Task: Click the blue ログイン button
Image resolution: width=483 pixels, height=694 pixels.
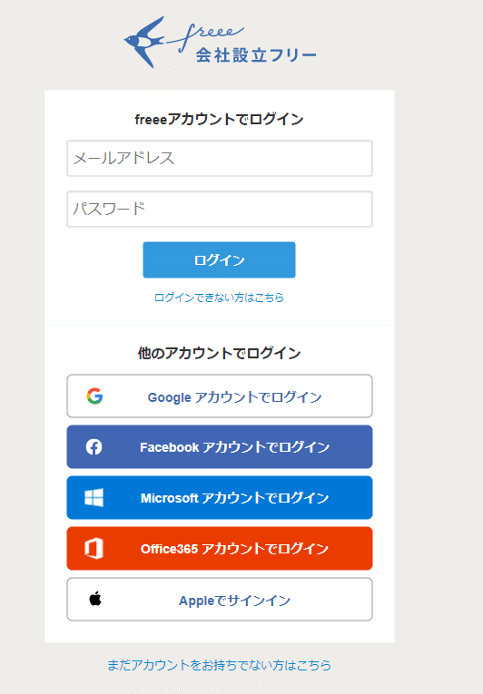Action: click(x=219, y=259)
